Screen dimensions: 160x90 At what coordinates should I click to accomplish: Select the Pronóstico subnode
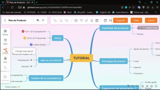click(x=138, y=73)
